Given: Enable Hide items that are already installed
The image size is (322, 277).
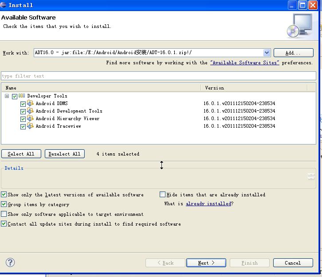Looking at the screenshot, I should pos(162,194).
